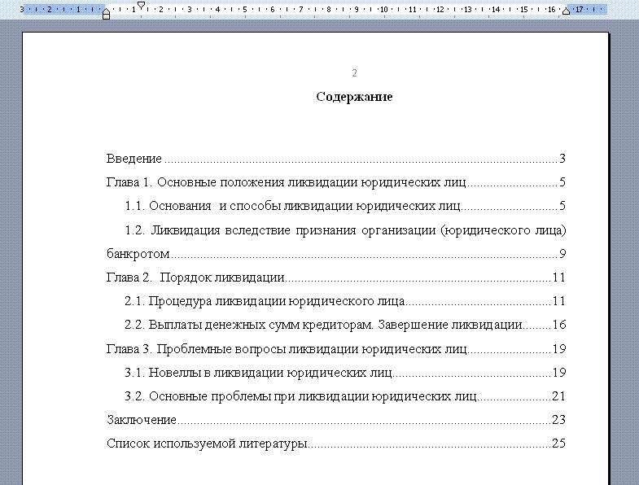Click '3.1. Новеллы в ликвидации' entry
This screenshot has width=639, height=485.
pos(258,373)
